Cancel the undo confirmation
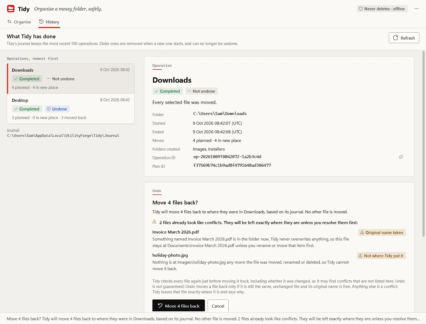The height and width of the screenshot is (324, 426). [x=218, y=306]
